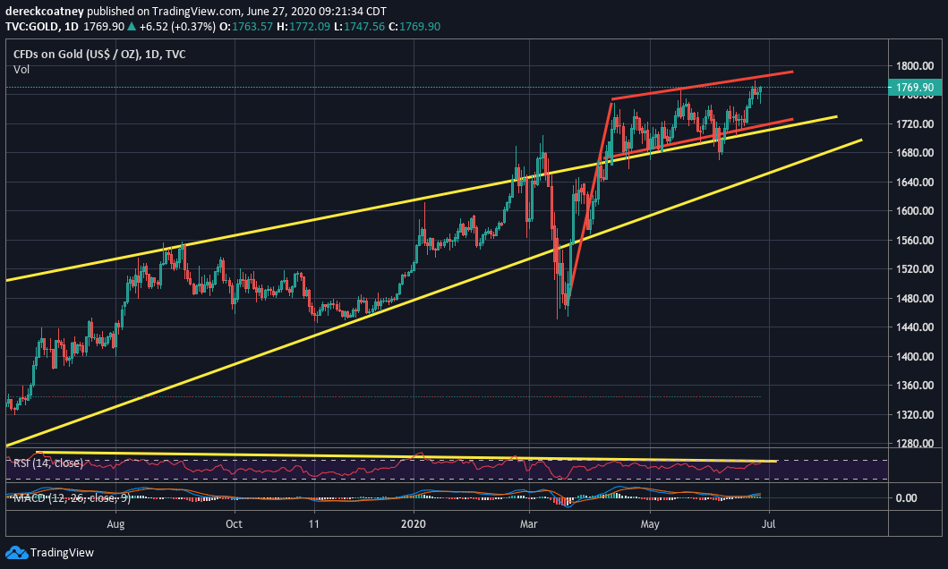Click the 11 date label
Image resolution: width=948 pixels, height=569 pixels.
pos(314,523)
